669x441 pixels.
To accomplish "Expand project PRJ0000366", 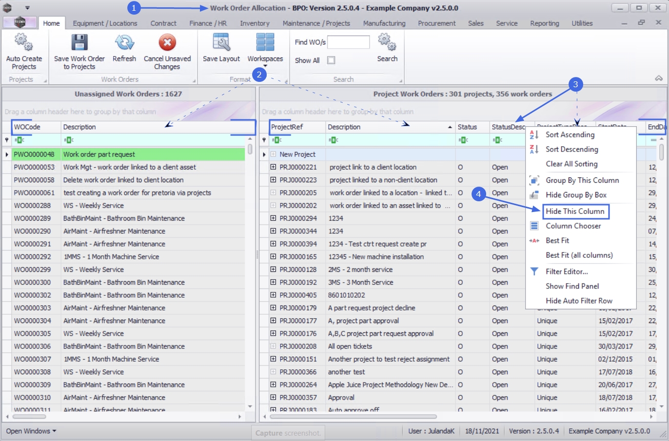I will [273, 372].
